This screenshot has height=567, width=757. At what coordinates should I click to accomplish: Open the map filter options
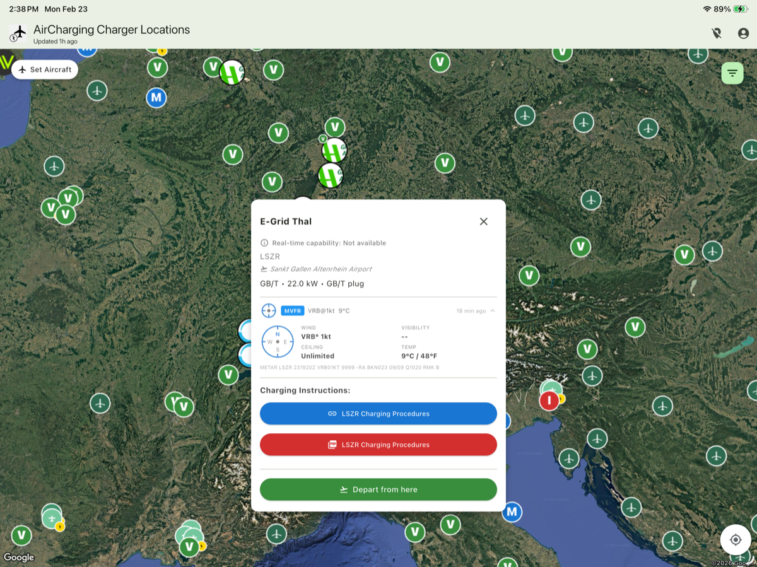[732, 73]
